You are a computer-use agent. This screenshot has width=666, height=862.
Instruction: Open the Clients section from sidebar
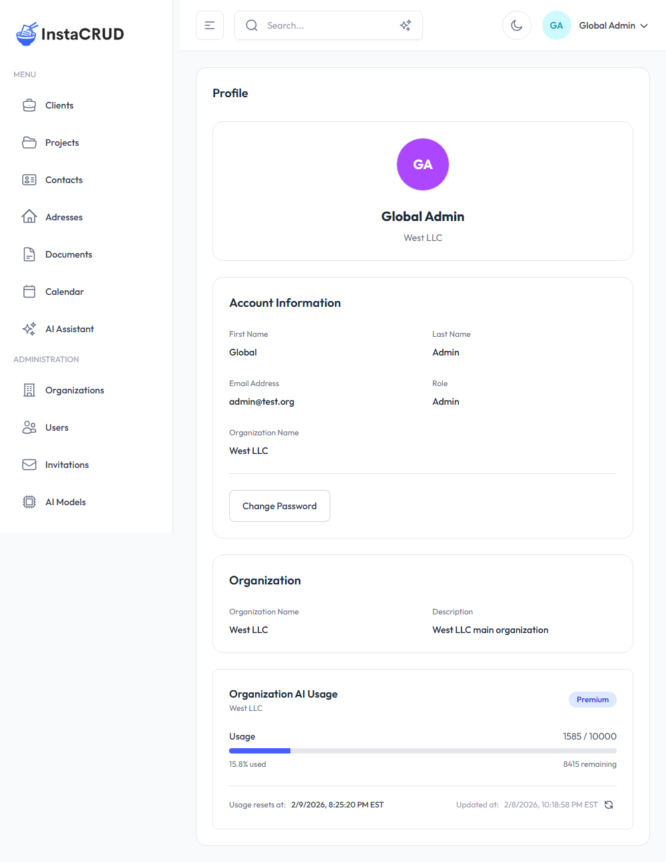[59, 105]
